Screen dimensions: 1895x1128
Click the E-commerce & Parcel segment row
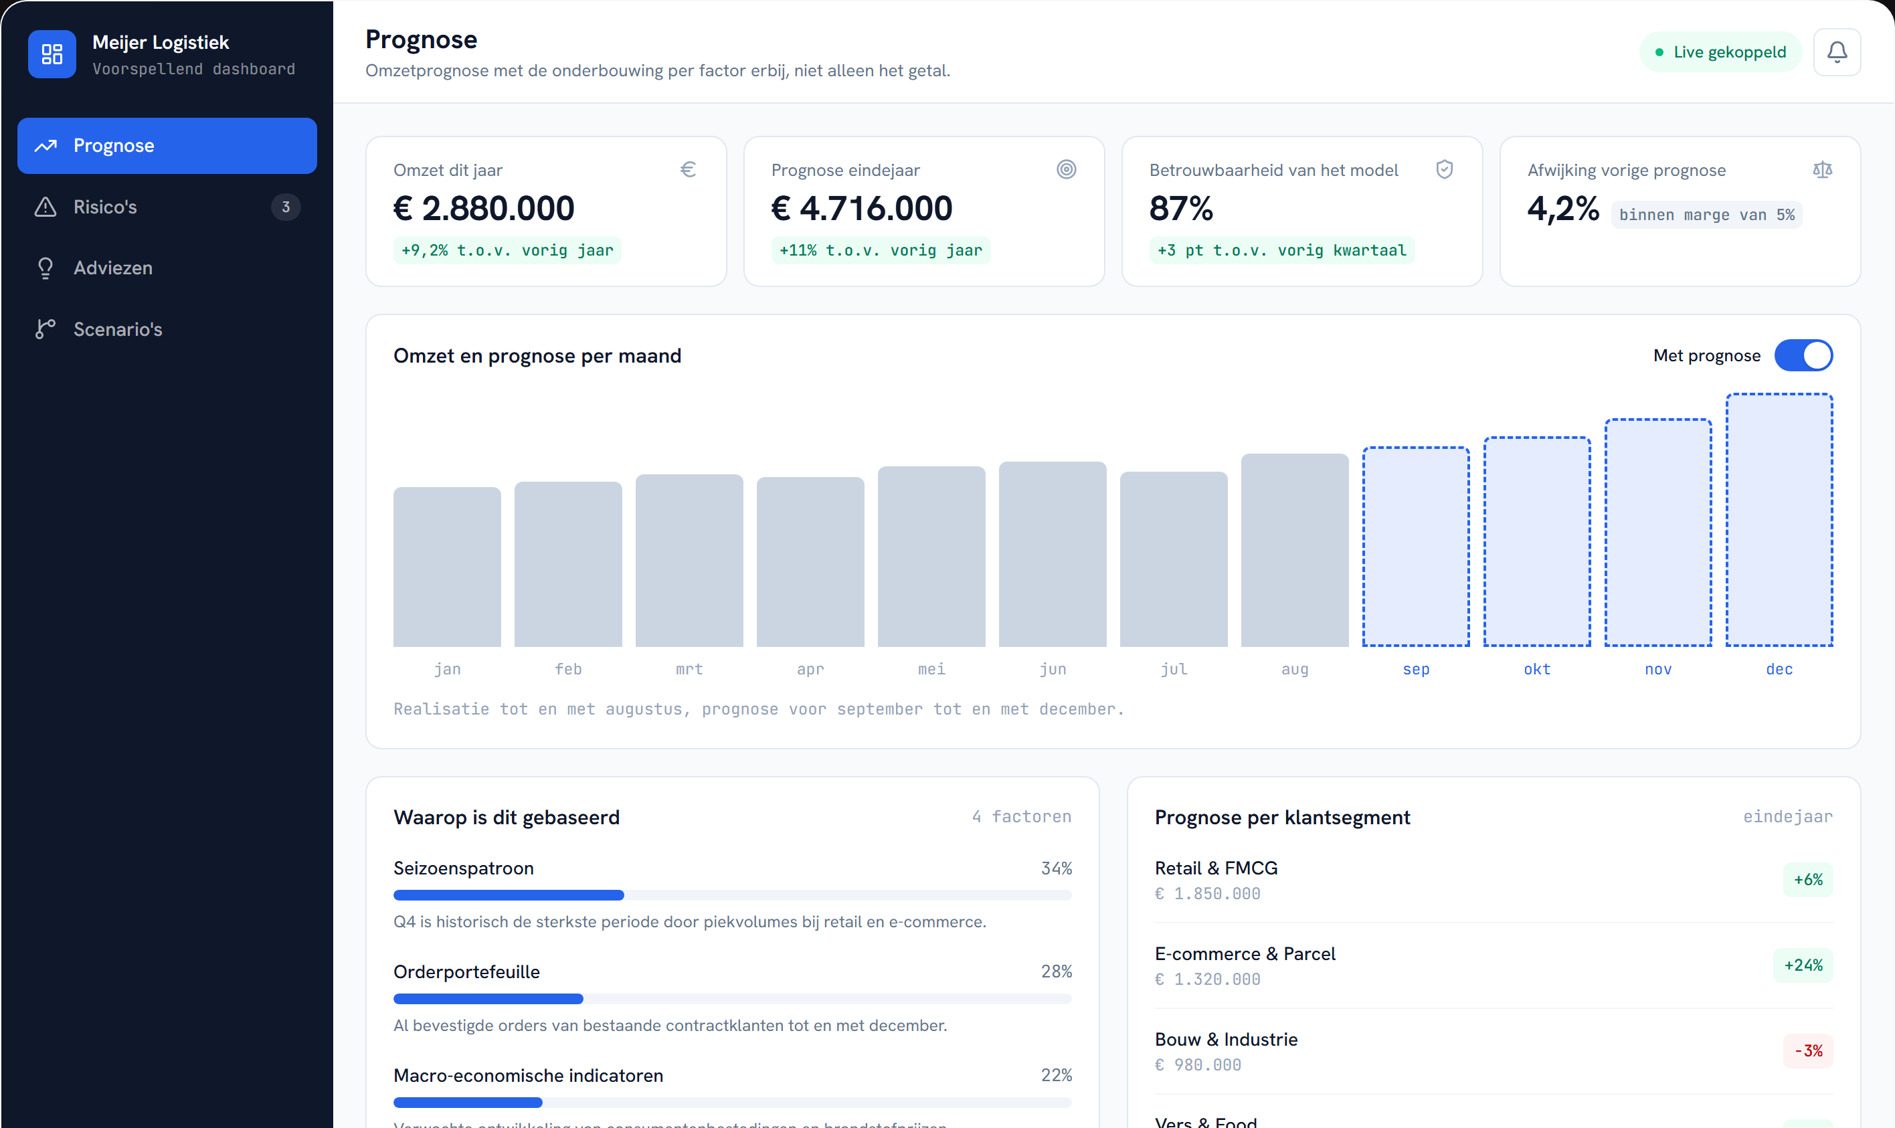click(x=1493, y=965)
